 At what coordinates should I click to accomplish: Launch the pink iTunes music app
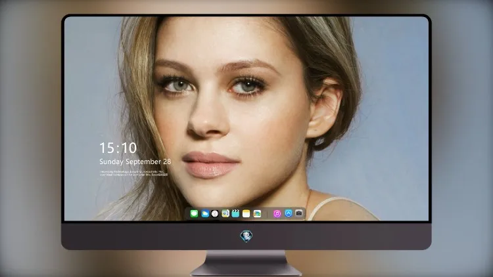pyautogui.click(x=277, y=213)
